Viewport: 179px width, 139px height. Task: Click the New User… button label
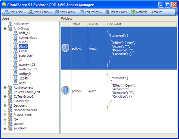(17, 12)
